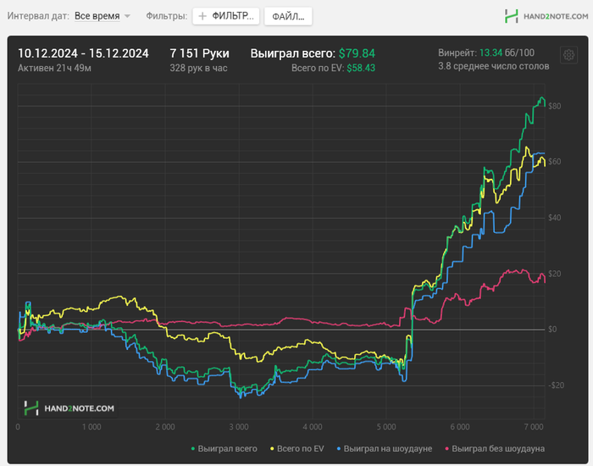The width and height of the screenshot is (593, 466).
Task: Click the '328 рук в час' text
Action: (x=198, y=68)
